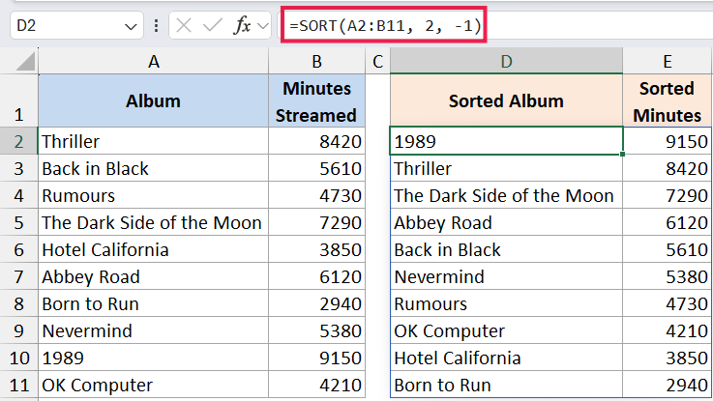Select cell A8 'Born to Run'
The width and height of the screenshot is (713, 401).
click(154, 303)
